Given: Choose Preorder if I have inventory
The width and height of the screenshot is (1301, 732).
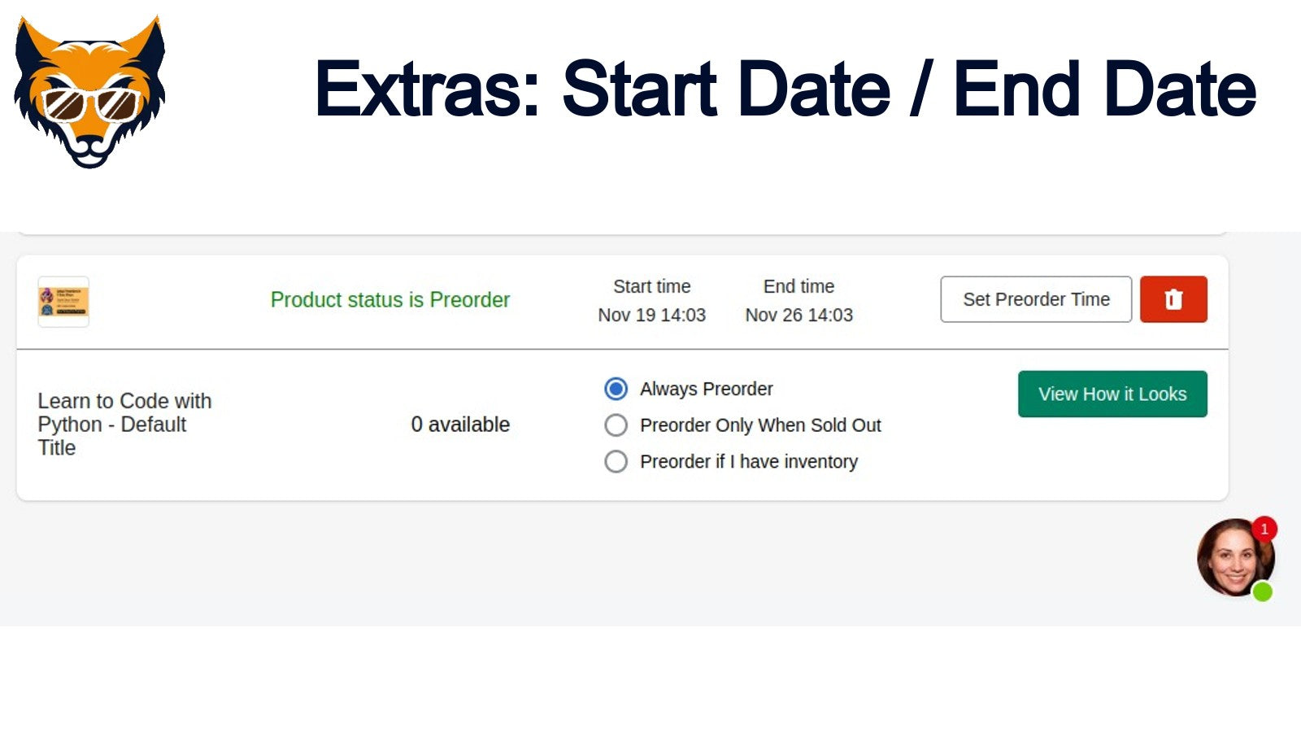Looking at the screenshot, I should click(616, 462).
